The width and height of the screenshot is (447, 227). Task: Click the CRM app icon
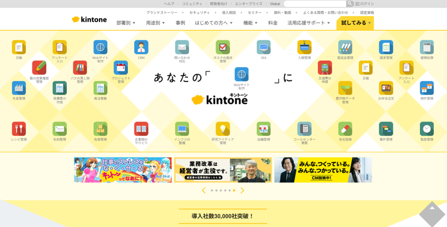click(141, 47)
